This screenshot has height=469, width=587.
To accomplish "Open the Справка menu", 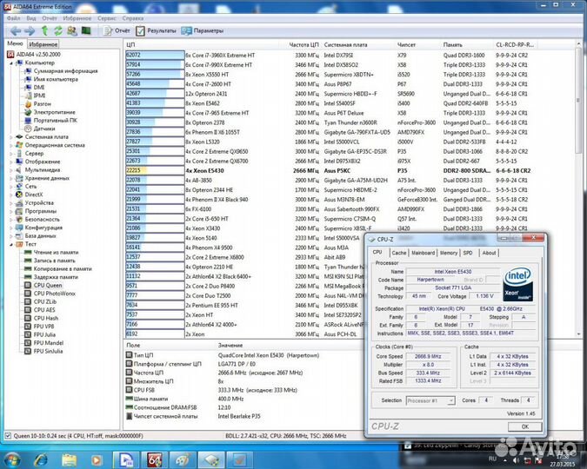I will point(133,18).
